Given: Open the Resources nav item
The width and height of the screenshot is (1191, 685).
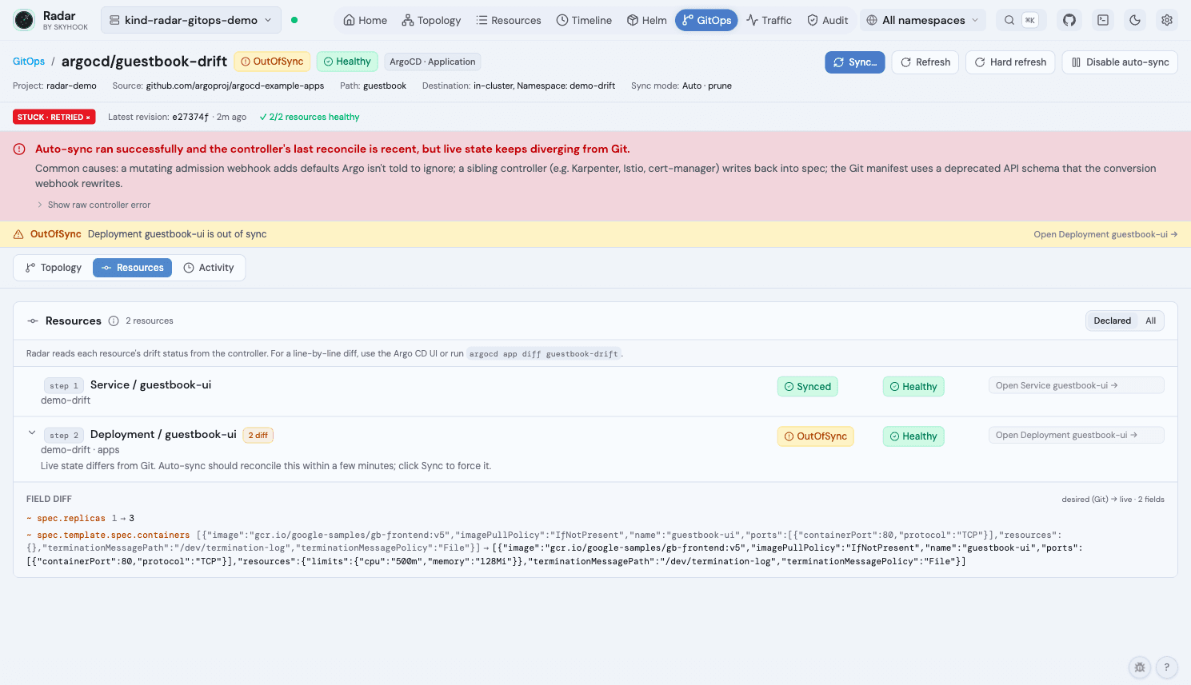Looking at the screenshot, I should coord(508,20).
